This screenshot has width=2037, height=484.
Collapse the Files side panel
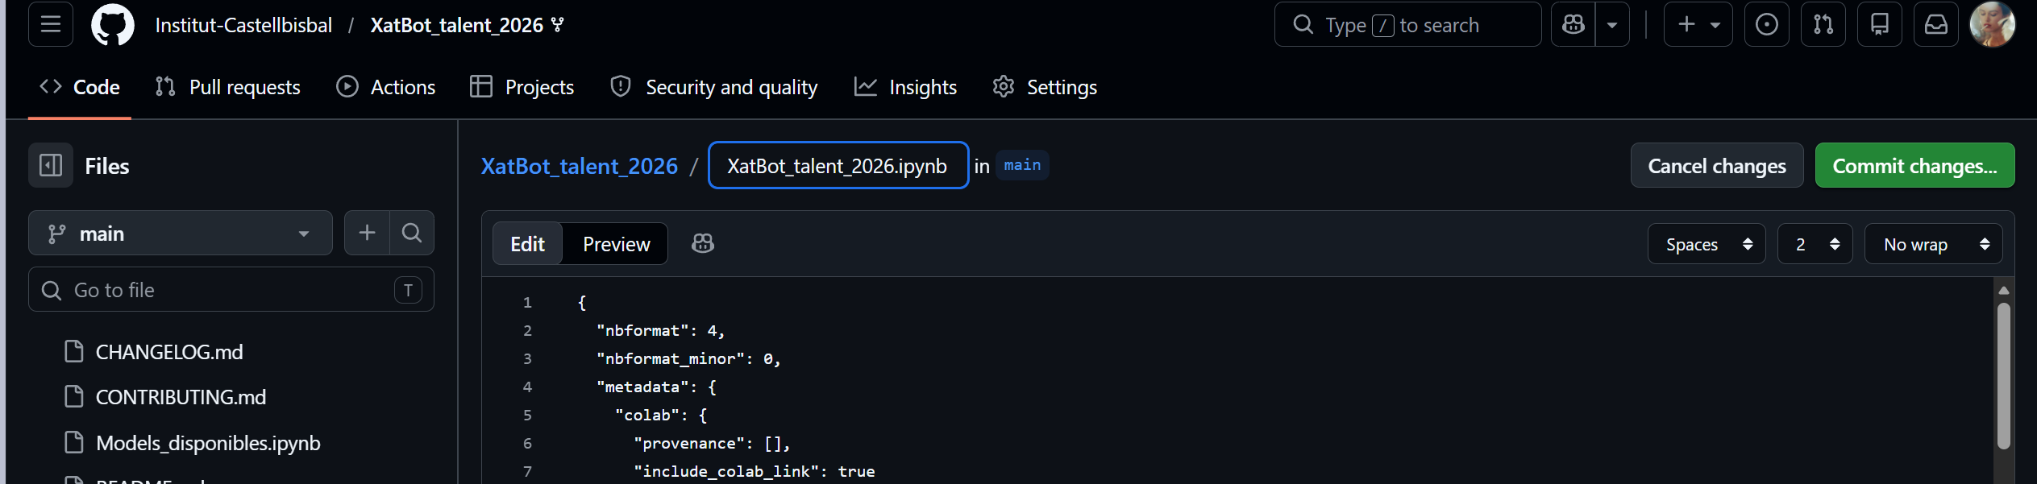51,165
